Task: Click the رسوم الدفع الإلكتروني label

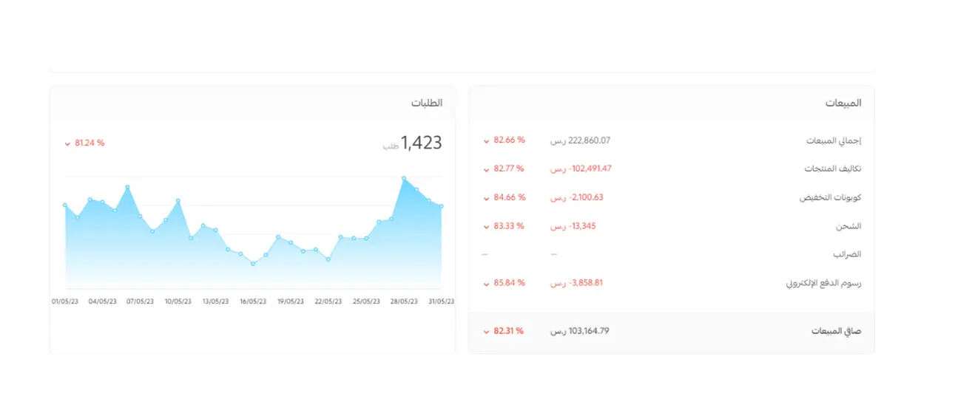Action: [823, 283]
